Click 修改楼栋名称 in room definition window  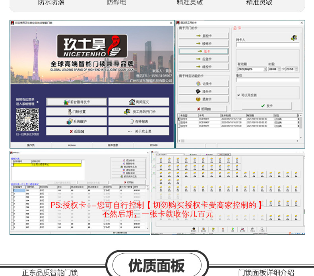pyautogui.click(x=128, y=167)
